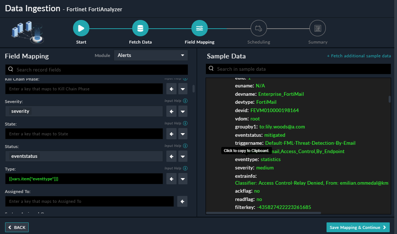Click the Scheduling step icon
This screenshot has width=397, height=234.
click(x=259, y=28)
